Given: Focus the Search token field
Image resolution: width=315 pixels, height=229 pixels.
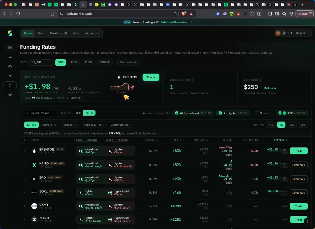Looking at the screenshot, I should pos(41,113).
